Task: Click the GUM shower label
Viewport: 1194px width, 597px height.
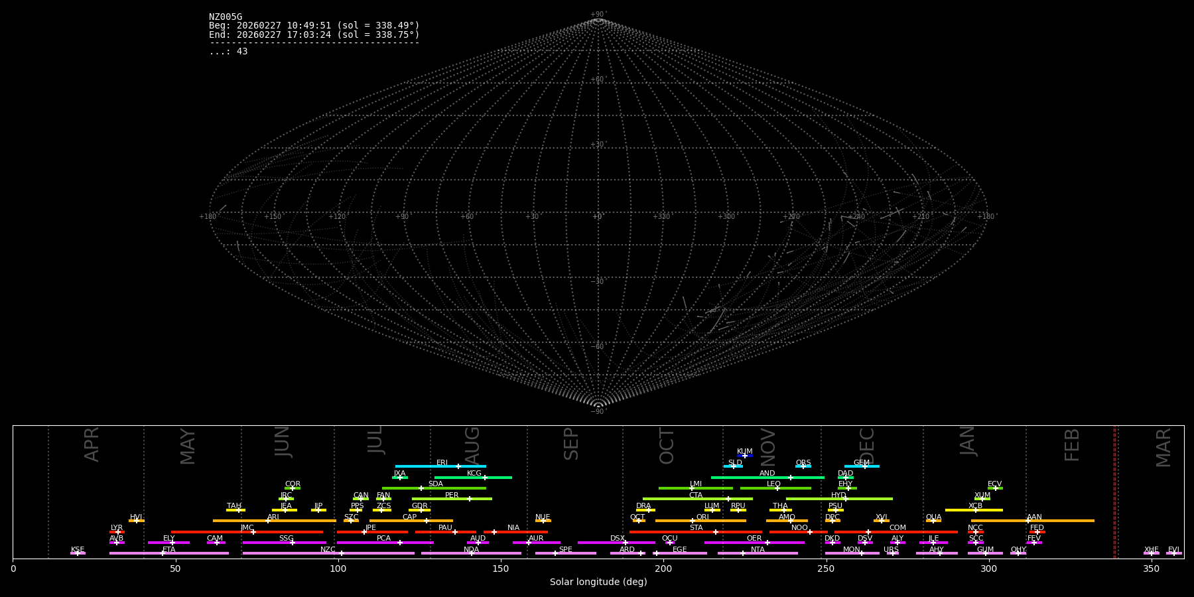Action: 986,550
